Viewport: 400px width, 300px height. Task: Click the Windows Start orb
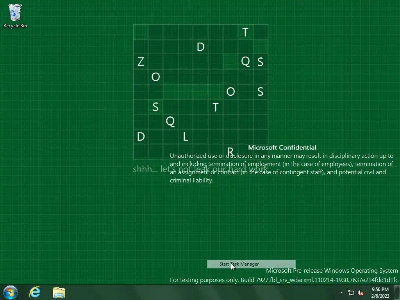11,292
